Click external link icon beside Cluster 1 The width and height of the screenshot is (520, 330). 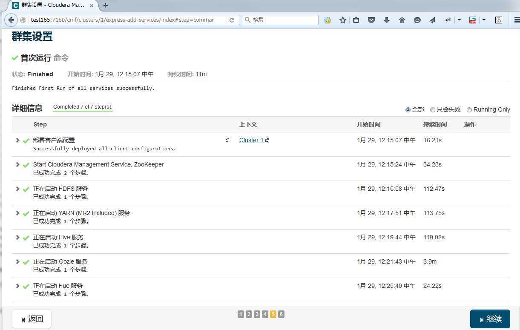tap(267, 140)
